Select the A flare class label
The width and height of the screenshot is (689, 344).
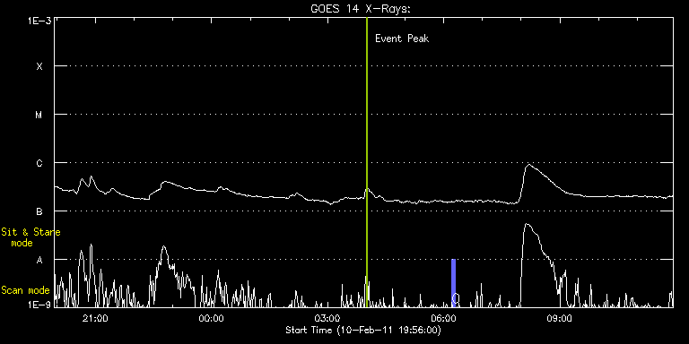point(39,260)
